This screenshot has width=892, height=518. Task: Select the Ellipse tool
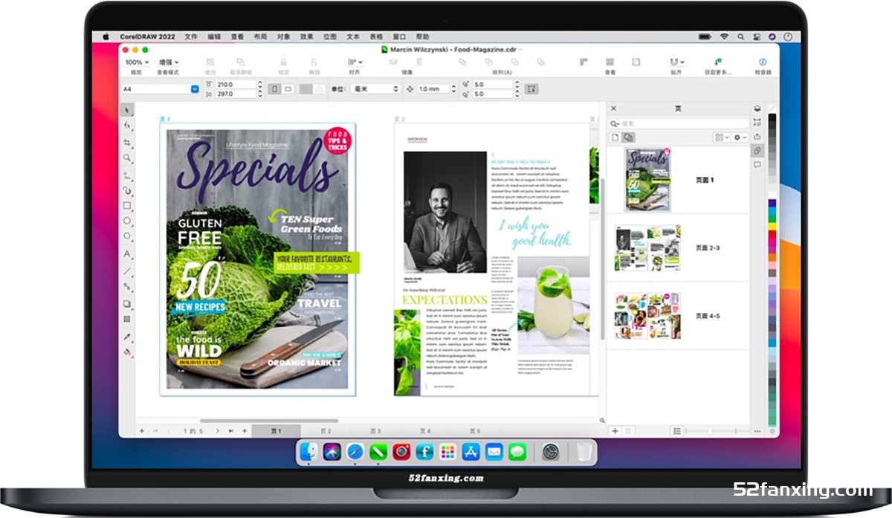127,221
